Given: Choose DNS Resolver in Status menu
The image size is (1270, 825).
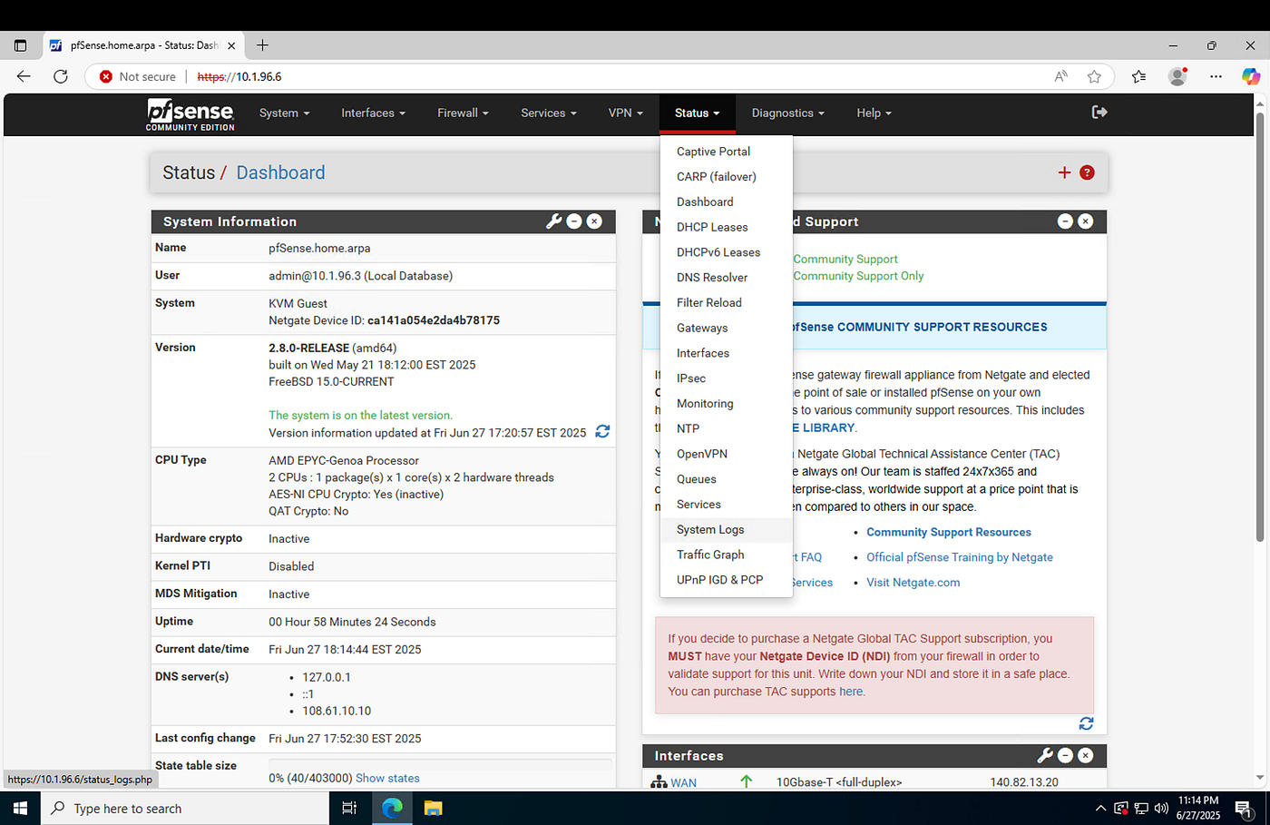Looking at the screenshot, I should click(x=726, y=278).
